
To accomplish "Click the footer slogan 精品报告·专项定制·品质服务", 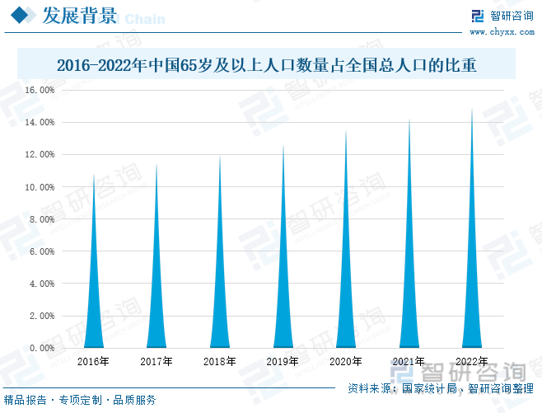I will (80, 400).
